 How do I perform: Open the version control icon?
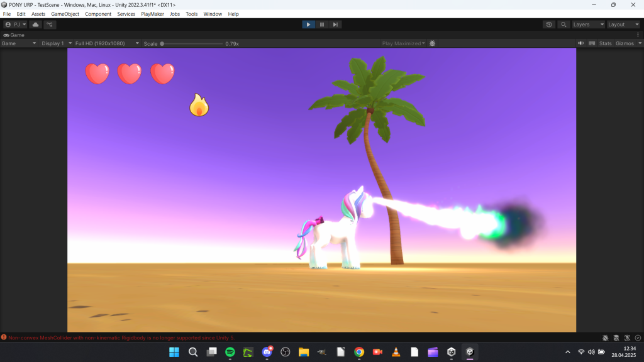coord(50,25)
